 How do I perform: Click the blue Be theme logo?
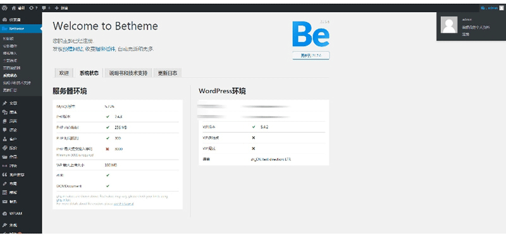tap(311, 34)
